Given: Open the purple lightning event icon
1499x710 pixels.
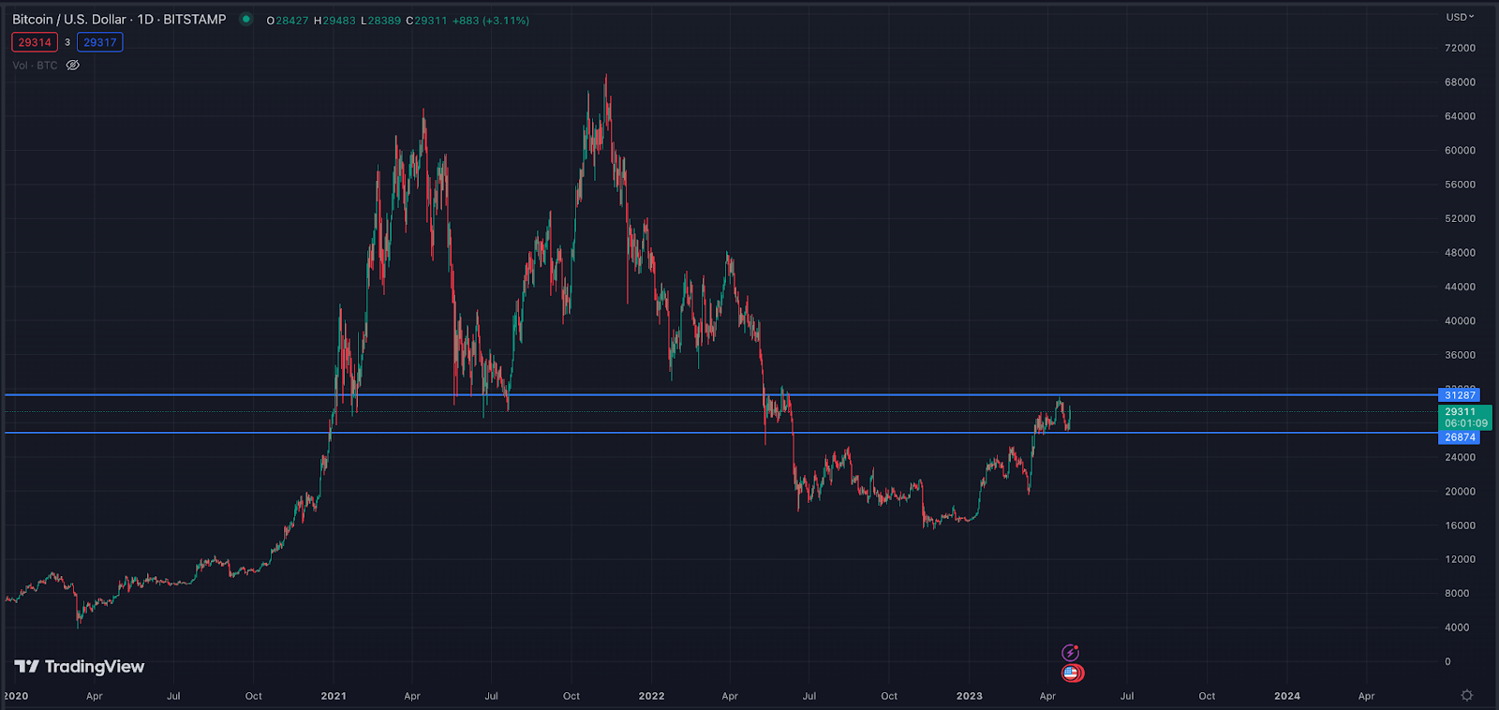Looking at the screenshot, I should tap(1070, 653).
